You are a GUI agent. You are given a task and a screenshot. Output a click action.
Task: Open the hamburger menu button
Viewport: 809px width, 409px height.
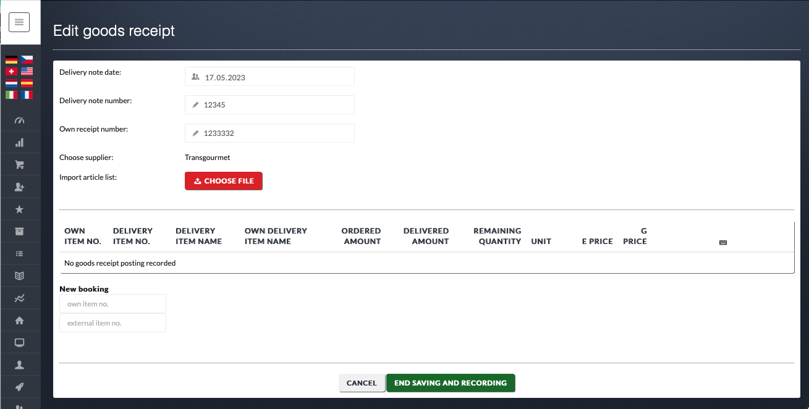point(19,22)
